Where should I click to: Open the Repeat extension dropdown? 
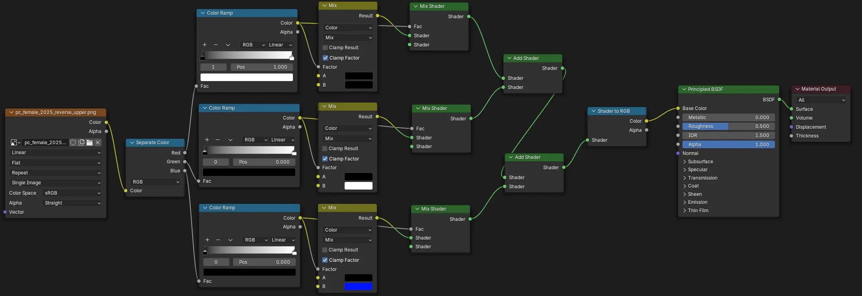pos(55,173)
